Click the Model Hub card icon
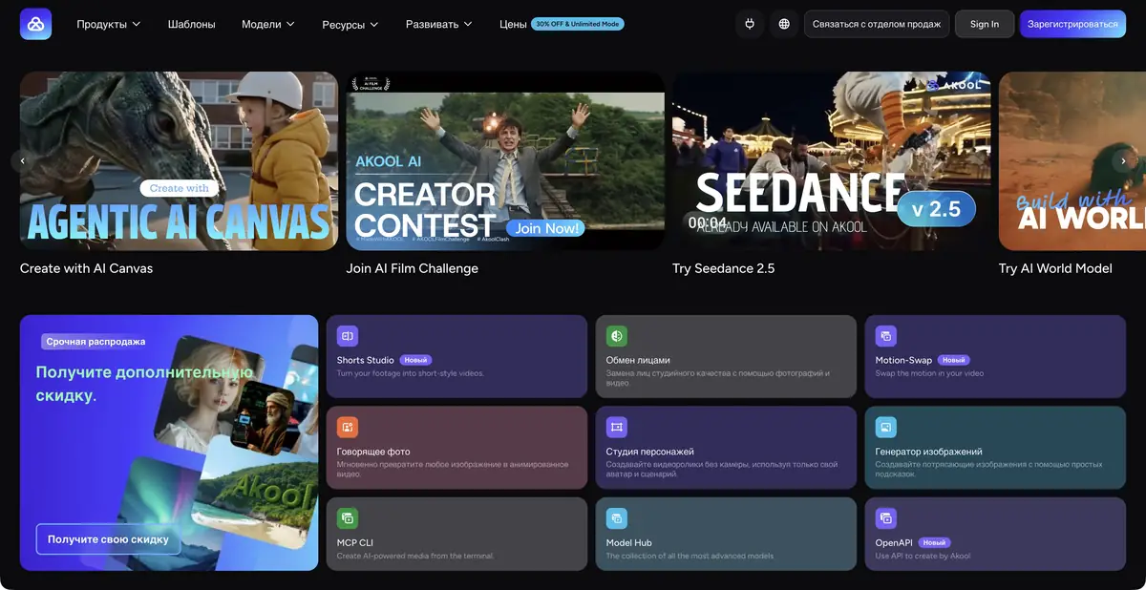Viewport: 1146px width, 590px height. 617,518
